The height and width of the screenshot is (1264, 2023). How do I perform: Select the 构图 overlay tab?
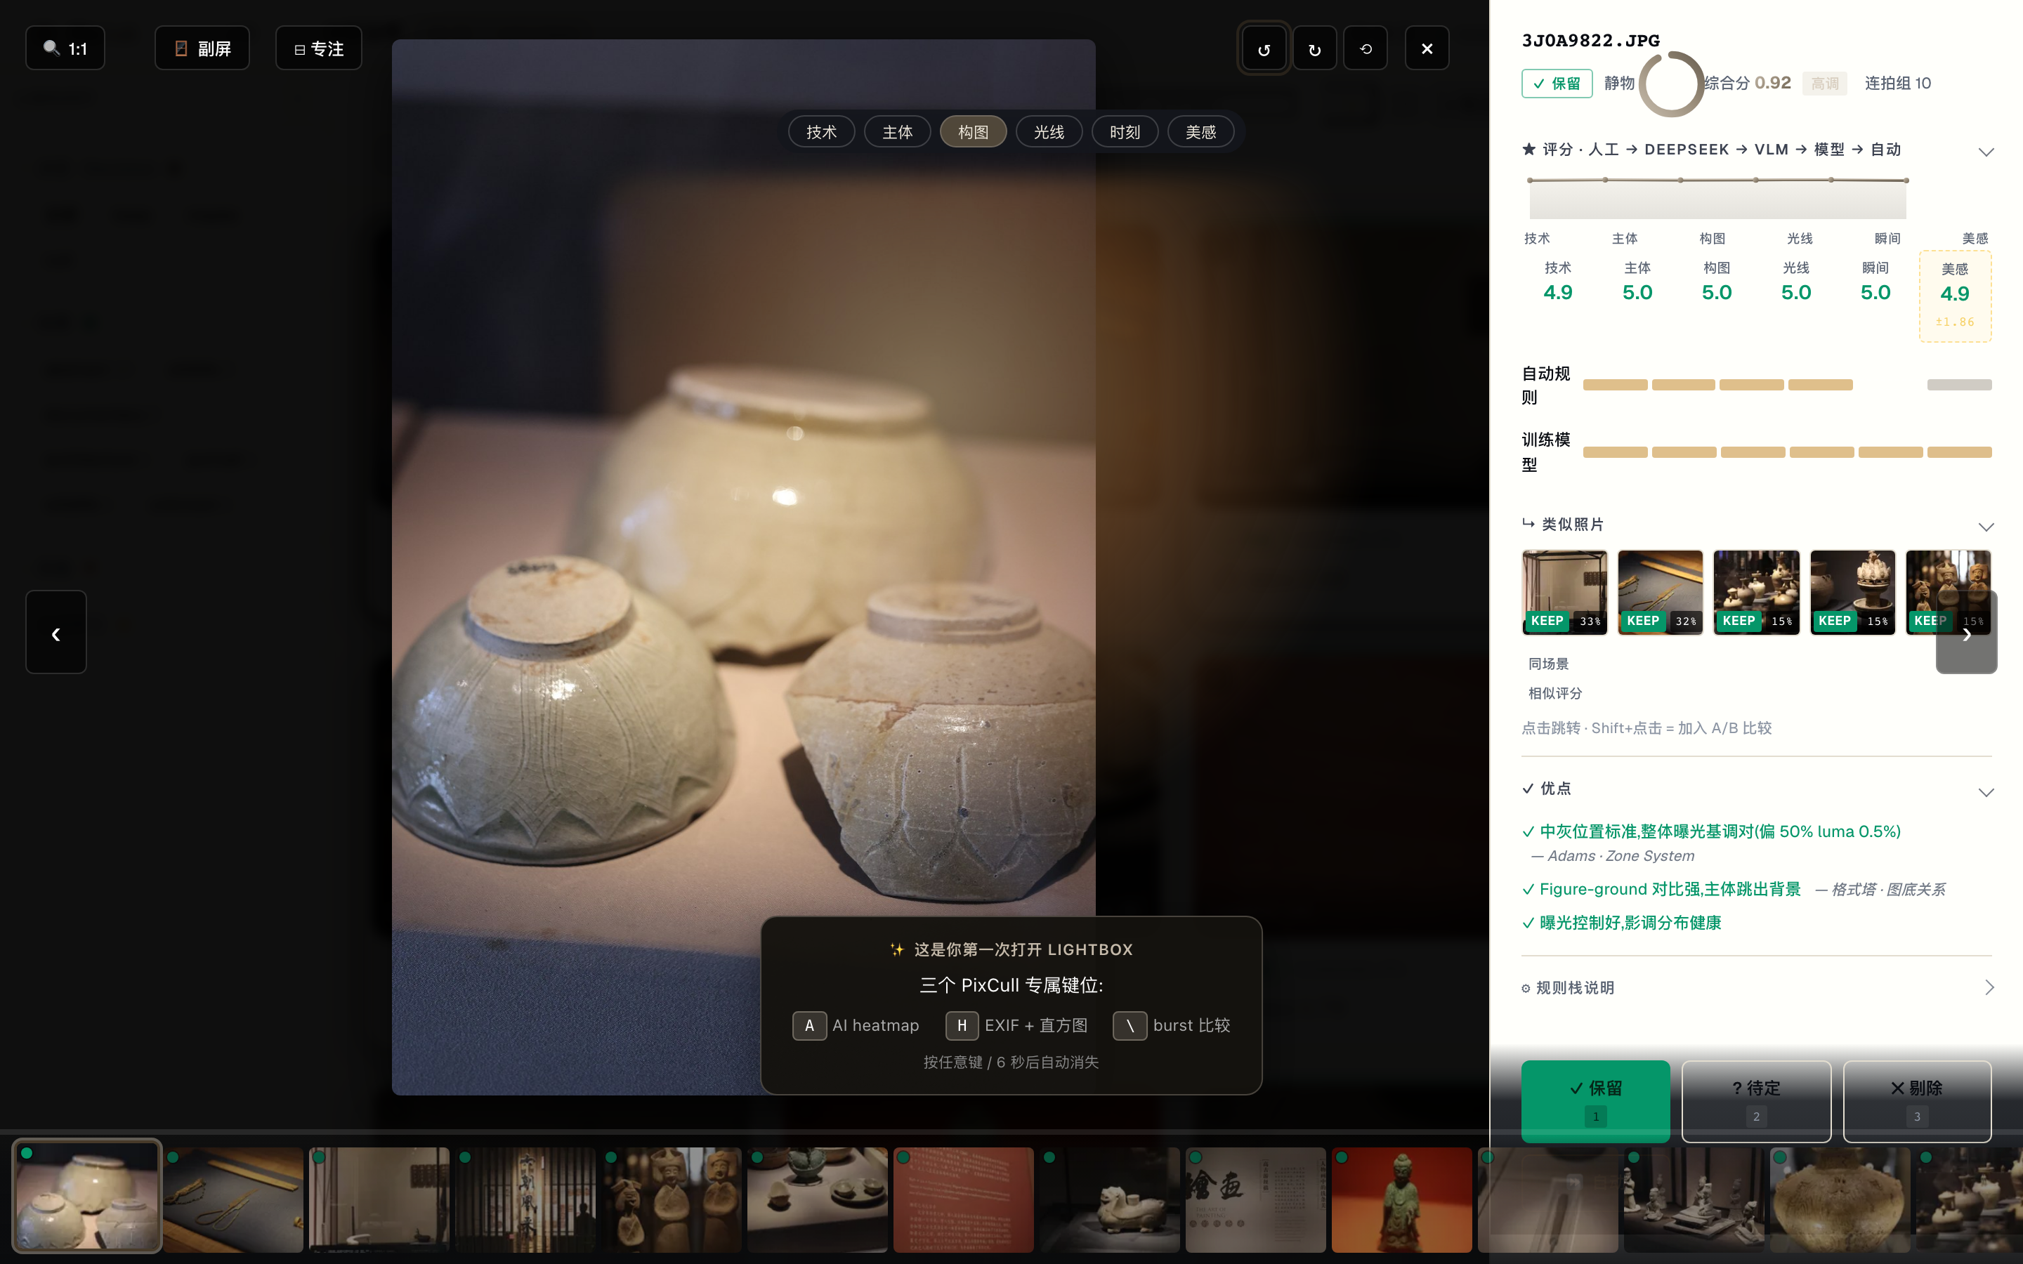[x=973, y=132]
